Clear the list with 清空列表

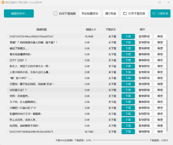pyautogui.click(x=111, y=13)
